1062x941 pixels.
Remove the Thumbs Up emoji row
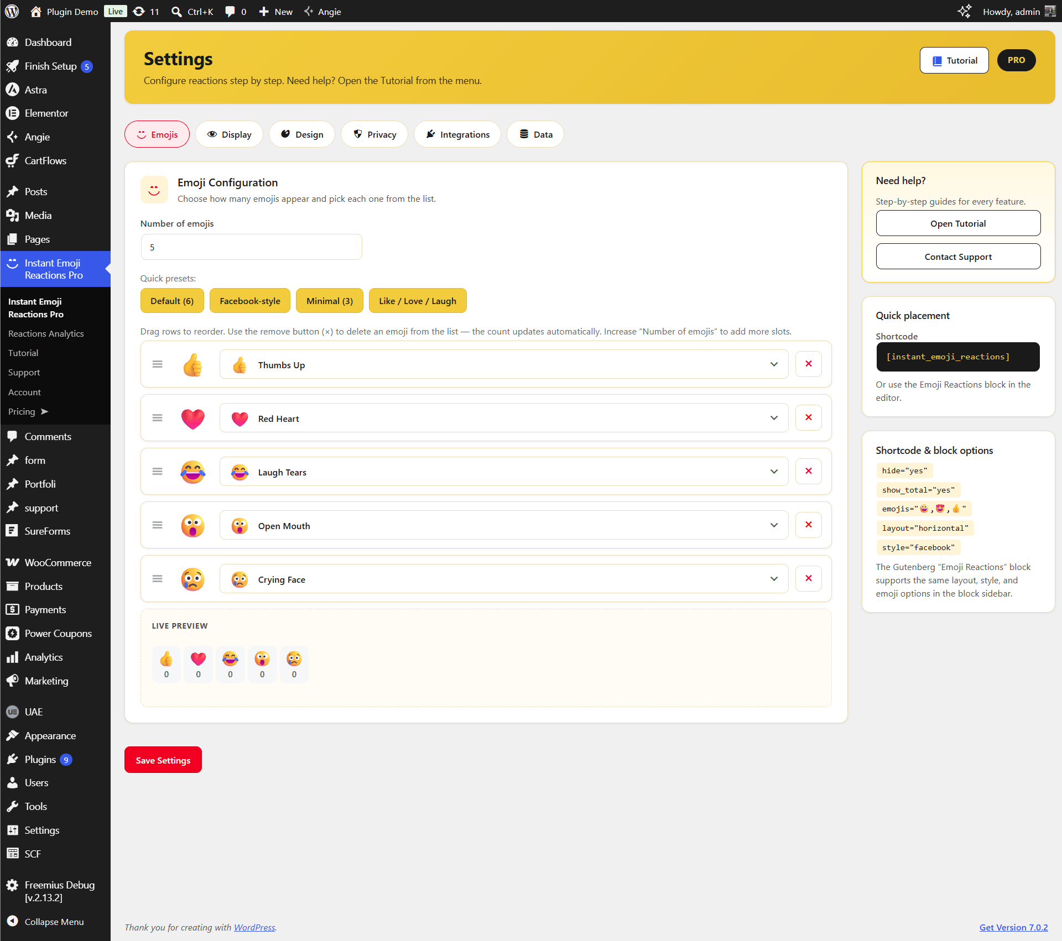808,364
